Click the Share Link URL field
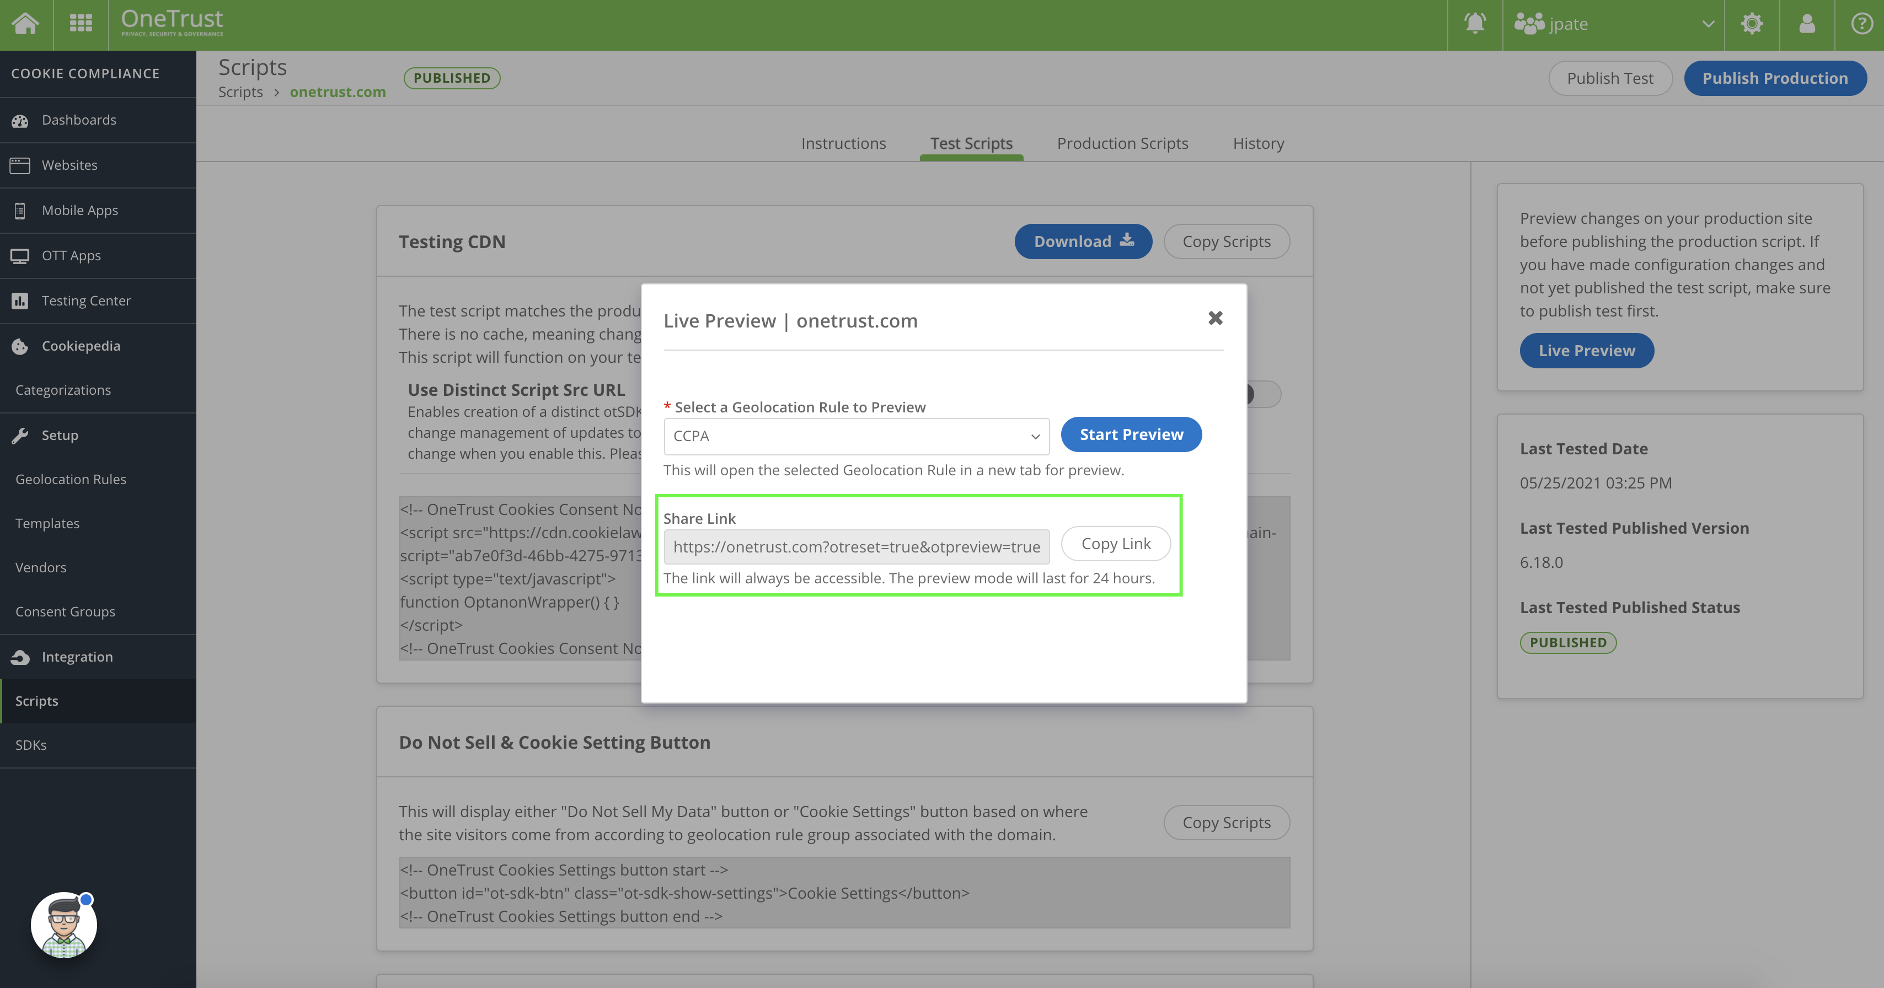This screenshot has width=1884, height=988. (856, 547)
